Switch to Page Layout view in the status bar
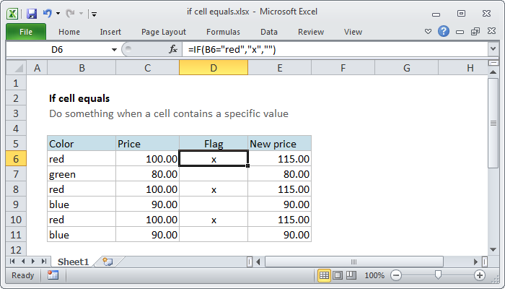Viewport: 505px width, 289px height. coord(338,275)
